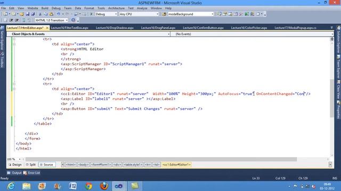The image size is (341, 191).
Task: Select the <form#form1> tag navigator element
Action: coord(101,164)
